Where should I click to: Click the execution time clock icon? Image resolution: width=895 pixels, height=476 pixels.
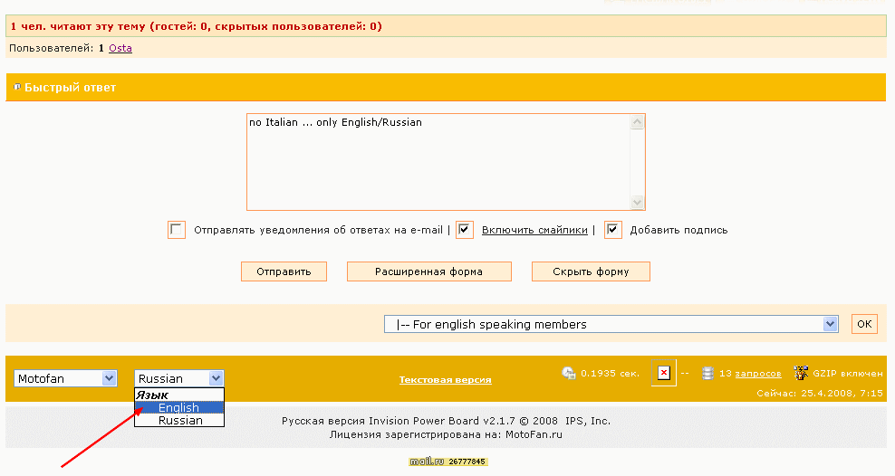tap(569, 373)
